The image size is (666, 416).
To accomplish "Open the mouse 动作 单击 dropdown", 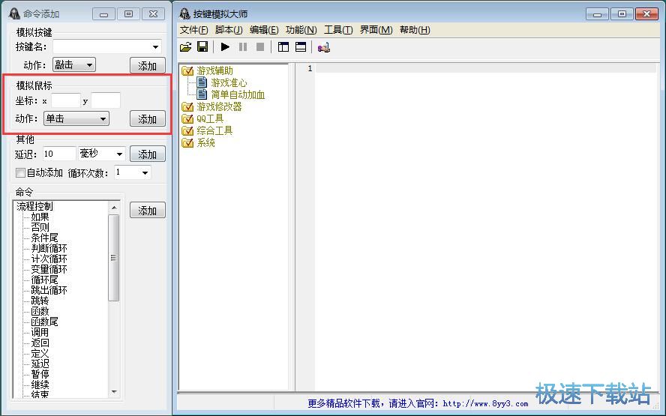I will (103, 119).
